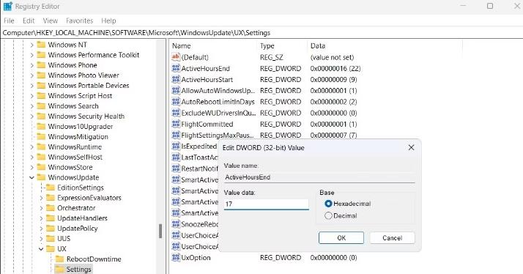Click the Windows NT folder icon

pyautogui.click(x=41, y=45)
